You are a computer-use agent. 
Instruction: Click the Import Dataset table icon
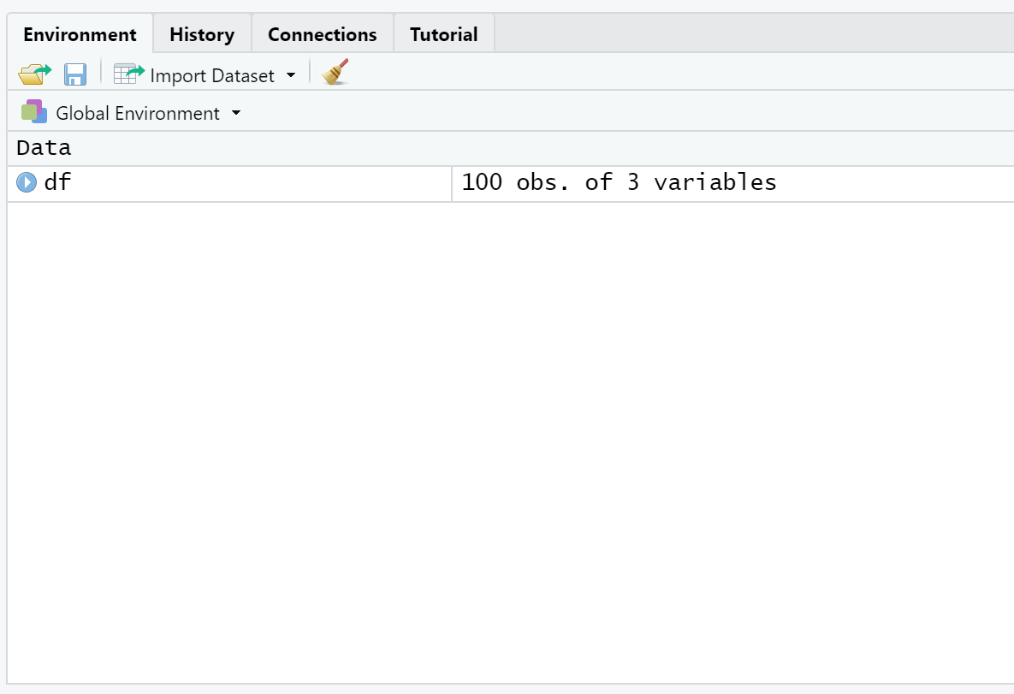coord(128,74)
